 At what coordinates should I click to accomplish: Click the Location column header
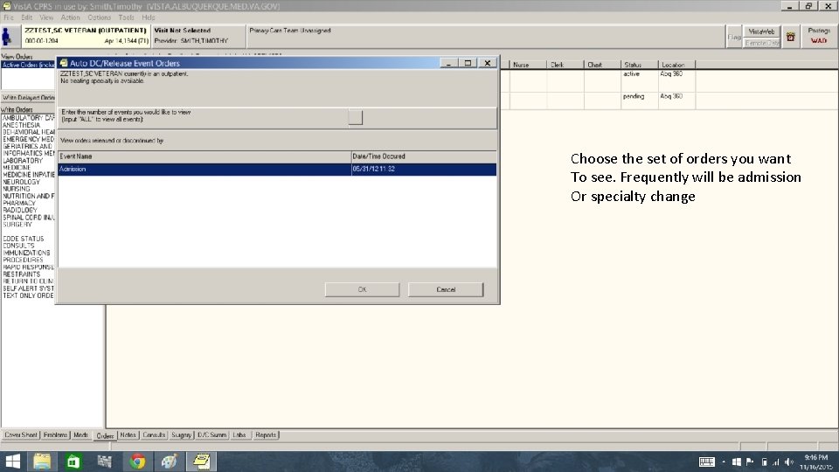676,65
